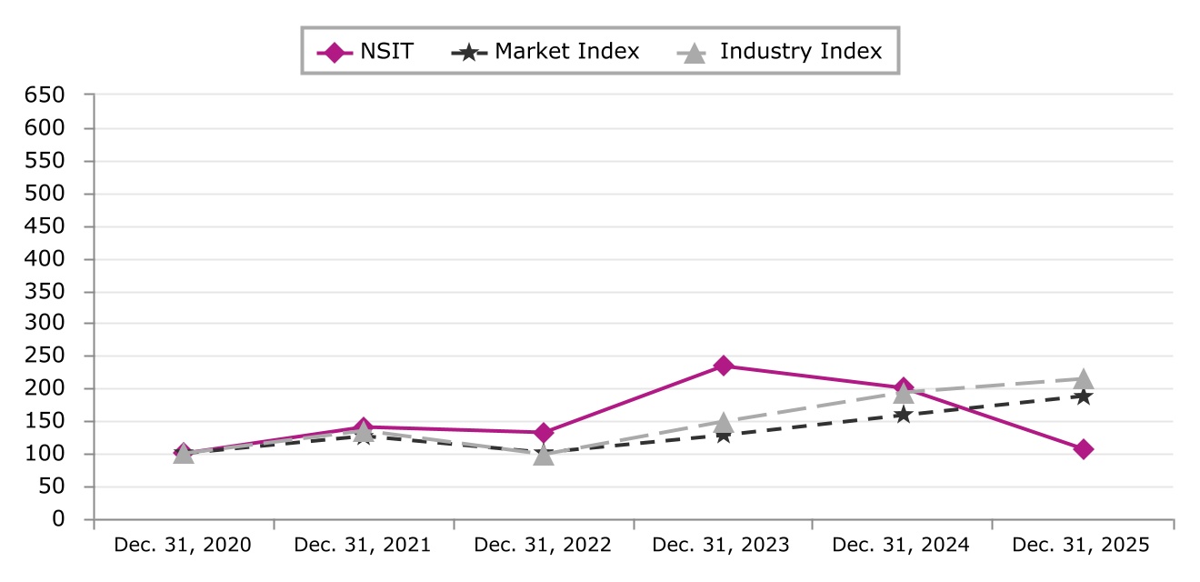Select Industry Index triangle at Dec. 31, 2022
The image size is (1200, 582).
click(544, 454)
